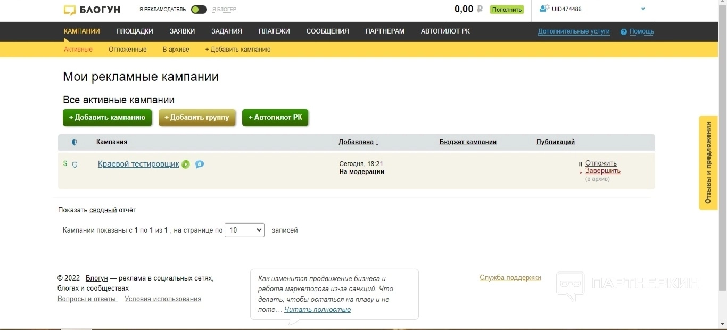The width and height of the screenshot is (727, 330).
Task: Open the Вопросы и ответы footer link
Action: [x=87, y=299]
